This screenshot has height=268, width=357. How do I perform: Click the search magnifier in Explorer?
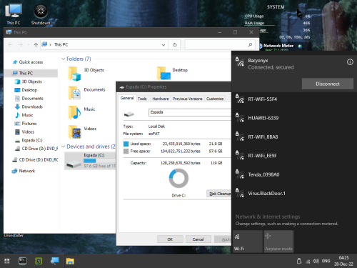(250, 45)
